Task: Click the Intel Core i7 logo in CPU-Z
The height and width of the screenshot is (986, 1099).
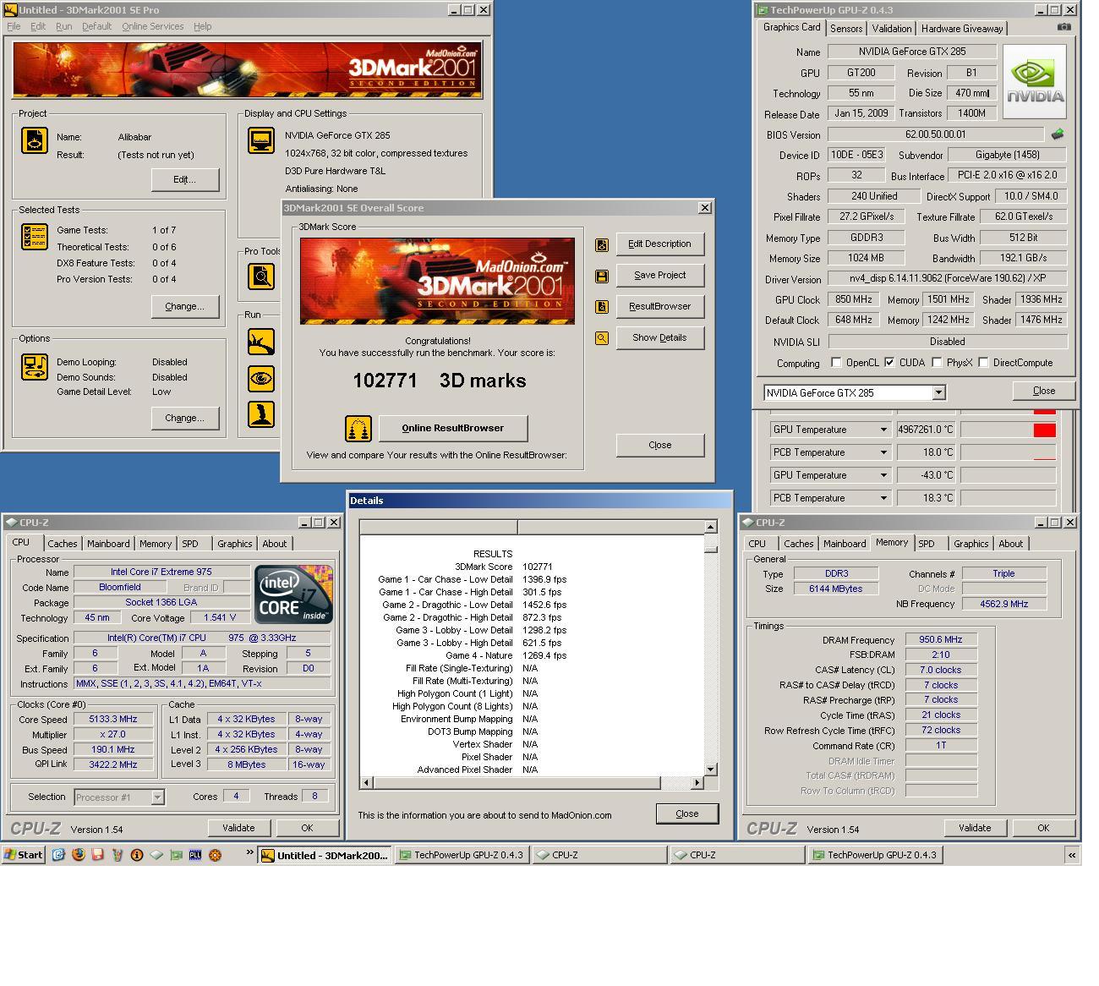Action: (294, 594)
